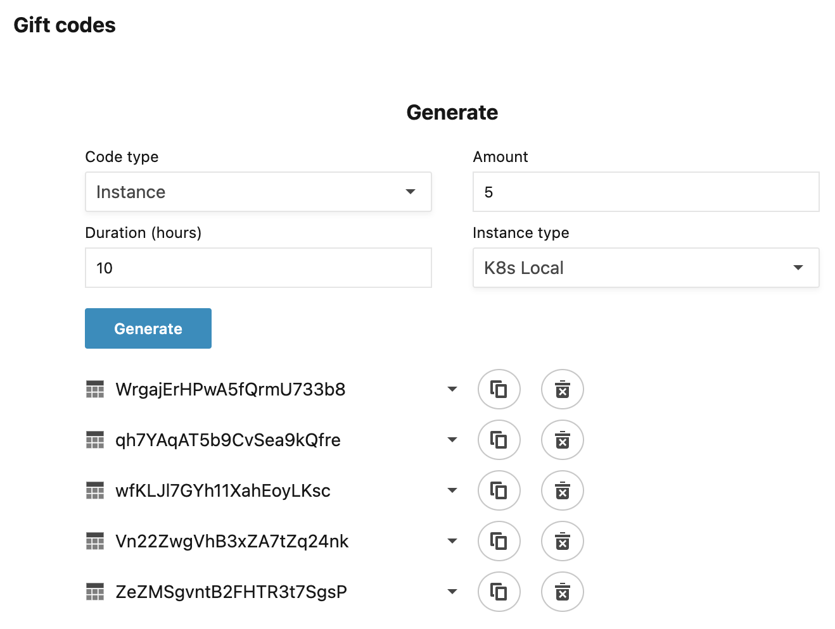Select the Amount input field
The image size is (835, 629).
pos(646,192)
